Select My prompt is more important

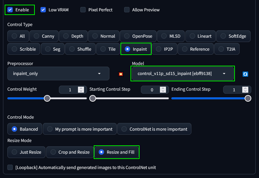click(x=80, y=129)
